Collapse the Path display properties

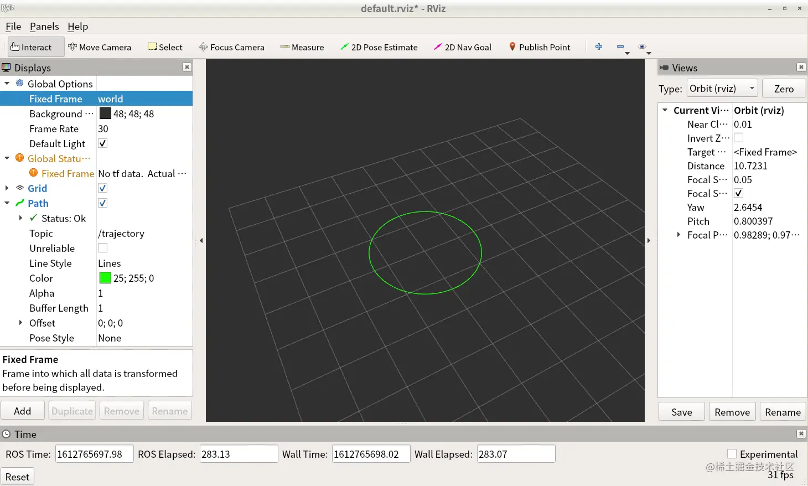tap(7, 203)
